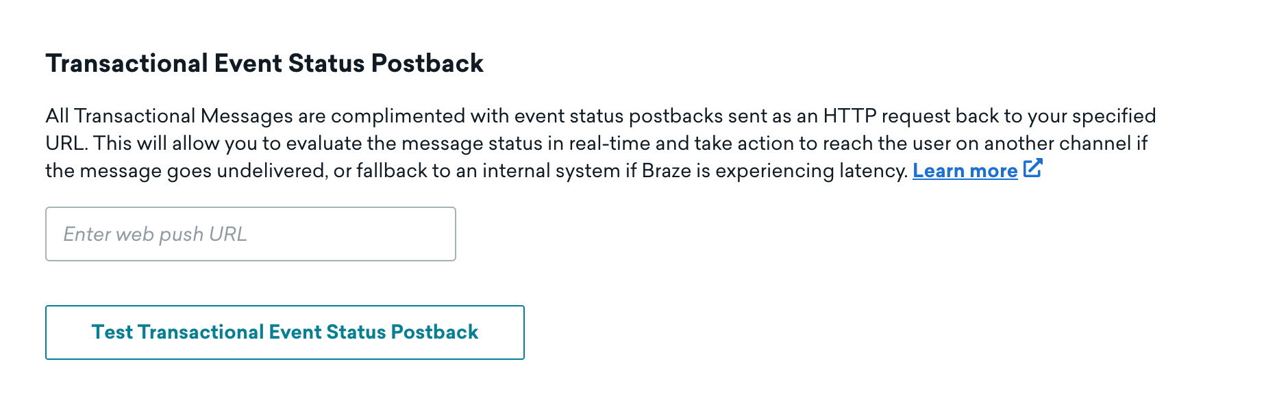This screenshot has width=1277, height=405.
Task: Click the Transactional Event Status Postback heading
Action: point(264,64)
